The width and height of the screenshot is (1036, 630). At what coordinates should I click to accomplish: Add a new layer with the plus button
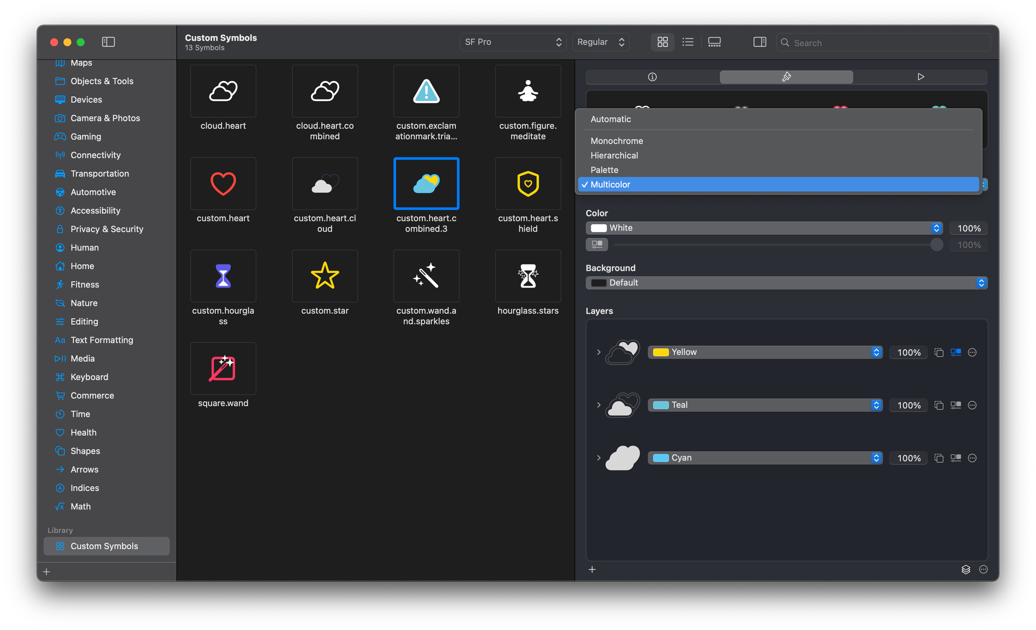tap(592, 570)
